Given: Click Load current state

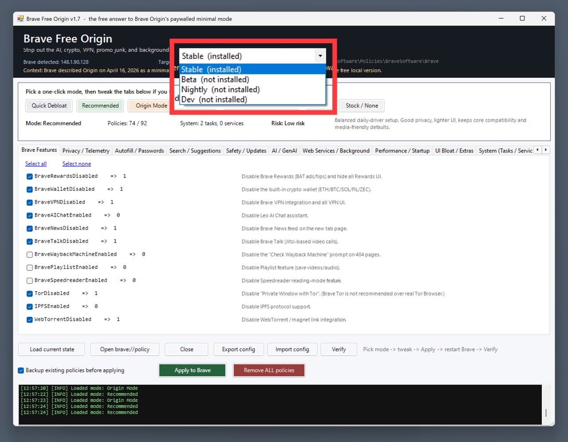Looking at the screenshot, I should [x=52, y=350].
